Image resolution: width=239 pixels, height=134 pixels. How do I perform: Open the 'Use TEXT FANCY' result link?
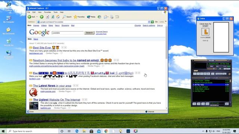83,73
